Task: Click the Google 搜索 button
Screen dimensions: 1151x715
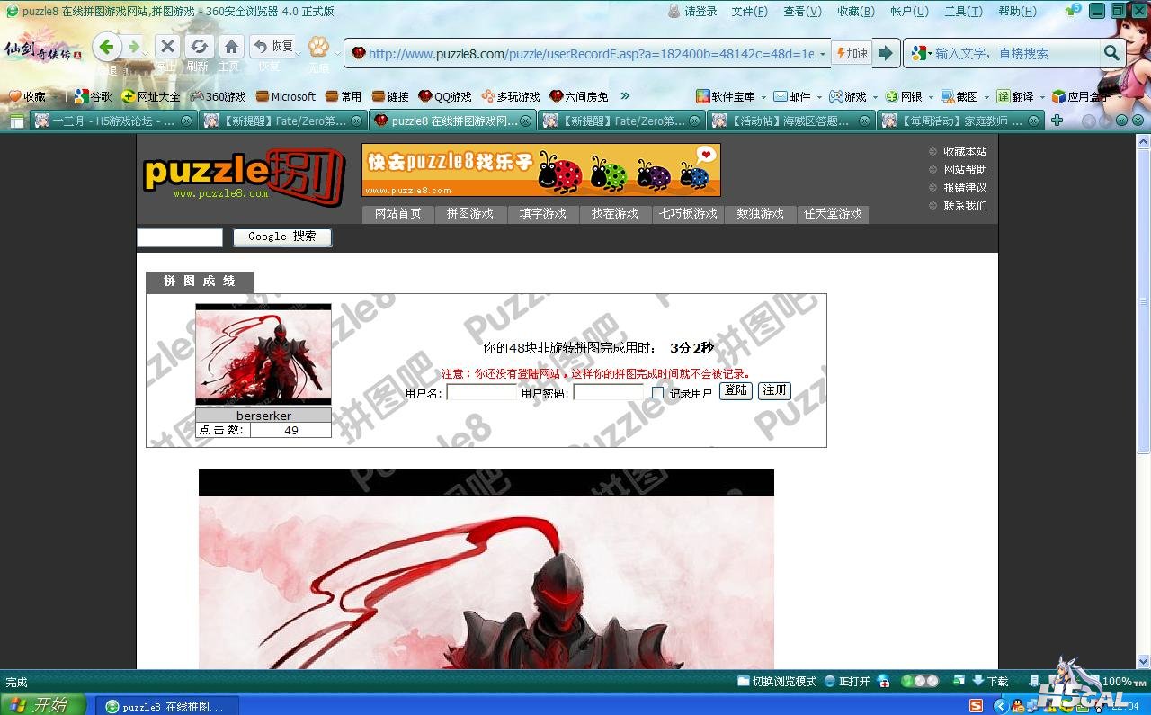Action: (281, 237)
